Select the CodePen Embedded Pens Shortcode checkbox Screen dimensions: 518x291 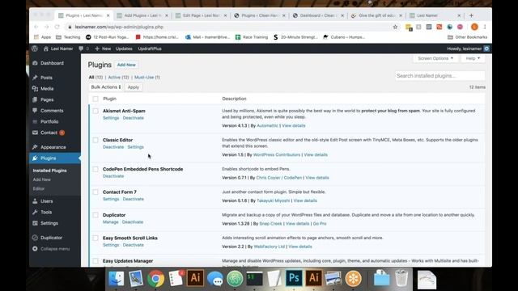96,169
